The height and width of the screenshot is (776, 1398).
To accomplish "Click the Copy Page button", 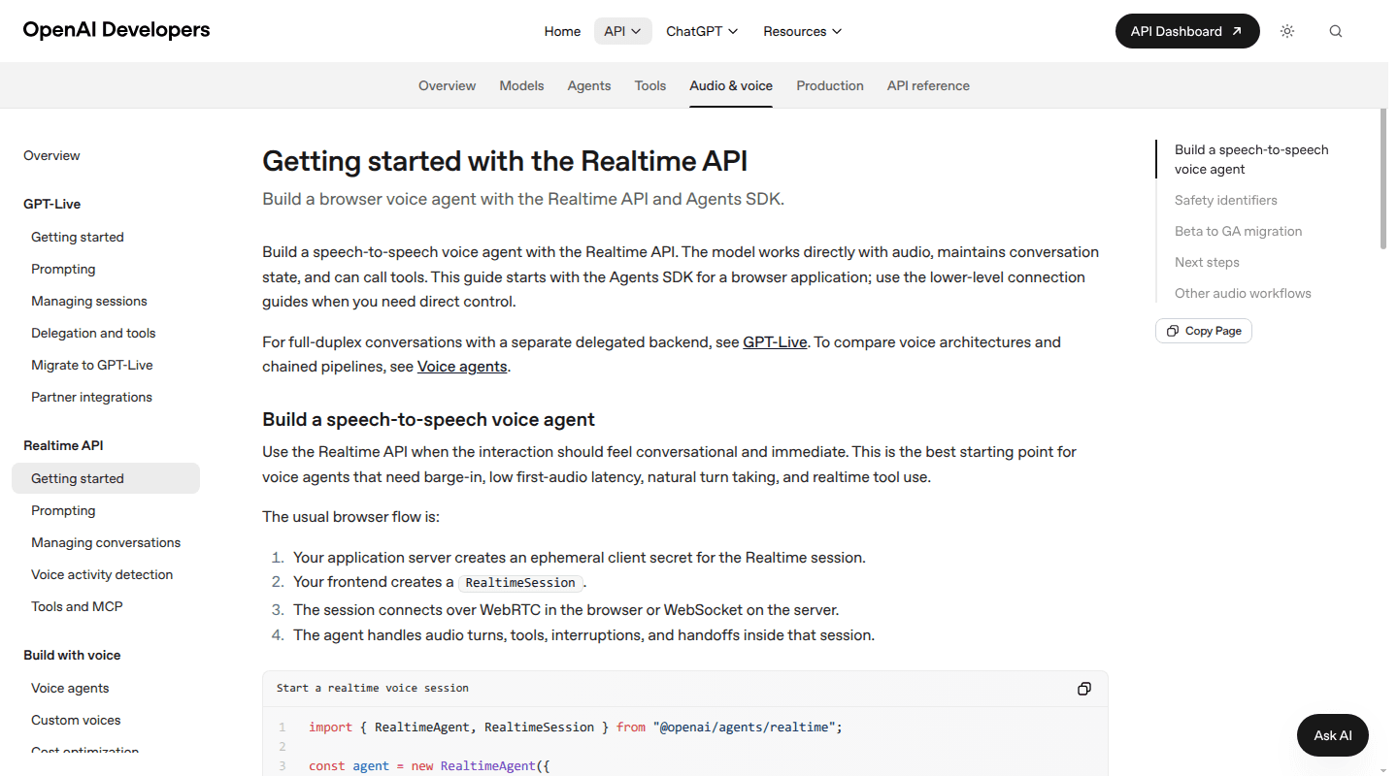I will click(x=1204, y=331).
